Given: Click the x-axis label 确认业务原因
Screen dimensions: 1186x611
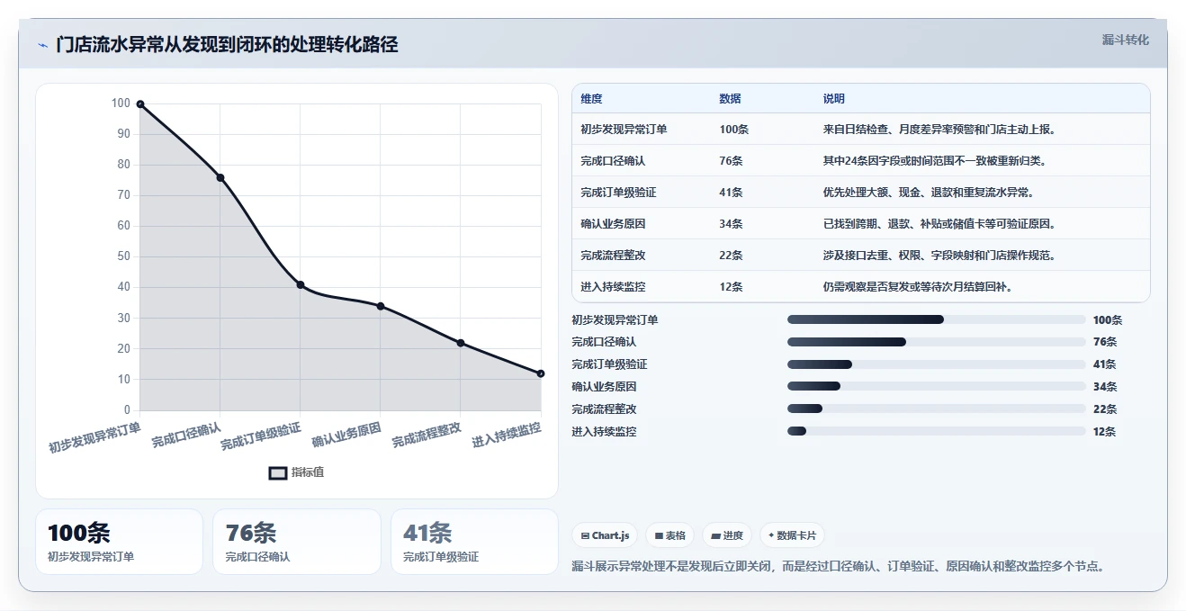Looking at the screenshot, I should point(346,435).
